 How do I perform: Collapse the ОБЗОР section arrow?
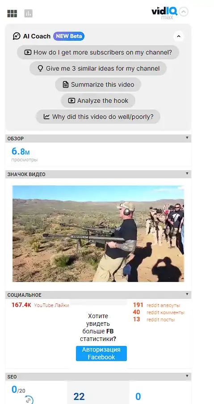187,138
